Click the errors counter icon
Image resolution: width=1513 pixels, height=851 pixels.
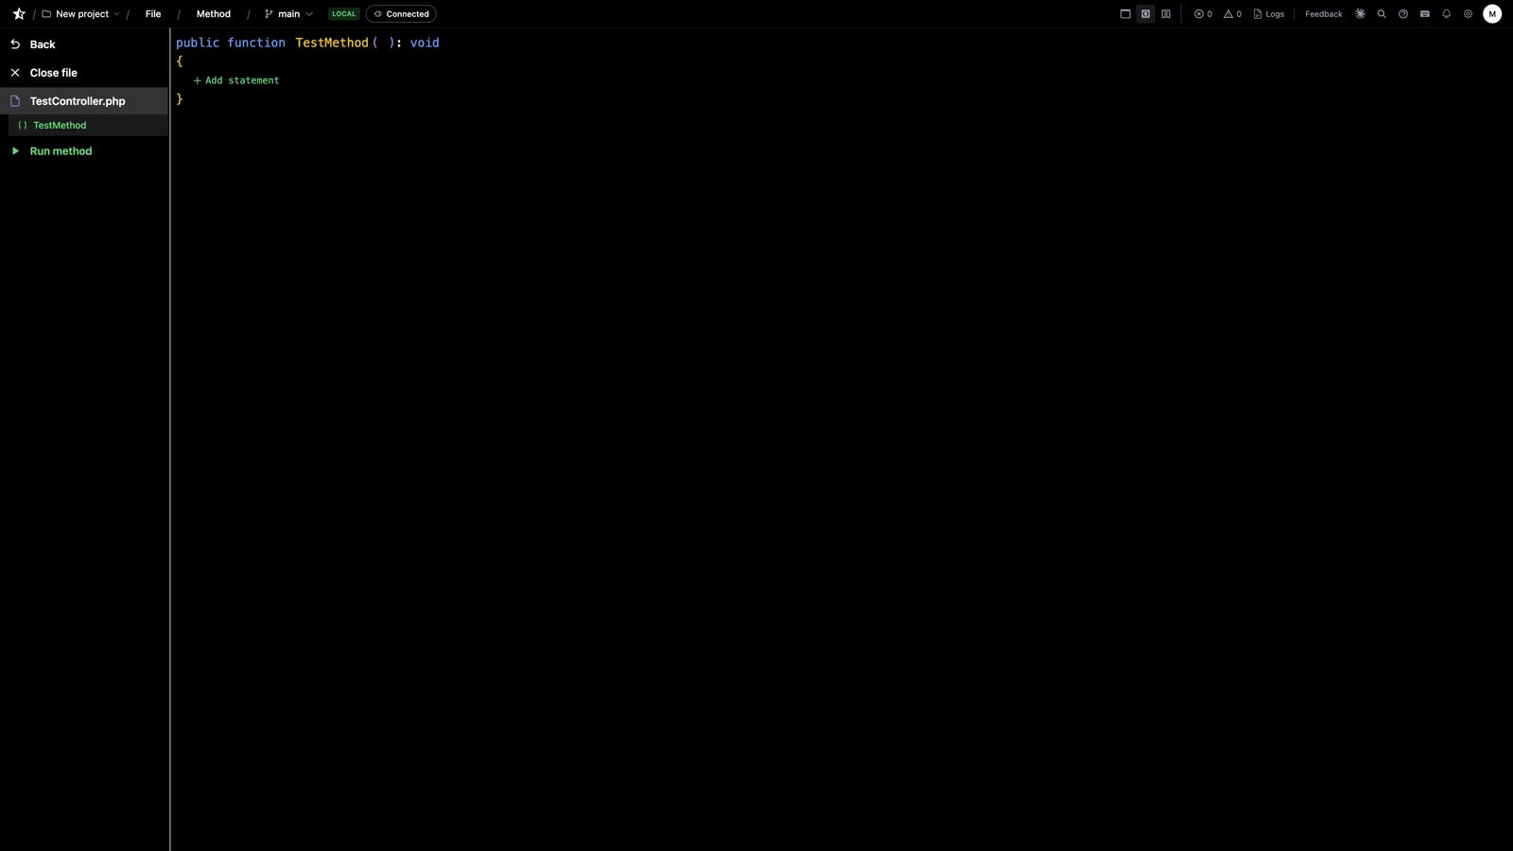click(x=1198, y=13)
